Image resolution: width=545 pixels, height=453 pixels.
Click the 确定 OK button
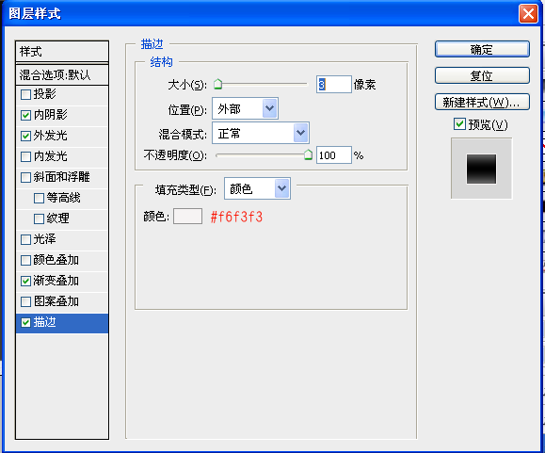(x=482, y=49)
